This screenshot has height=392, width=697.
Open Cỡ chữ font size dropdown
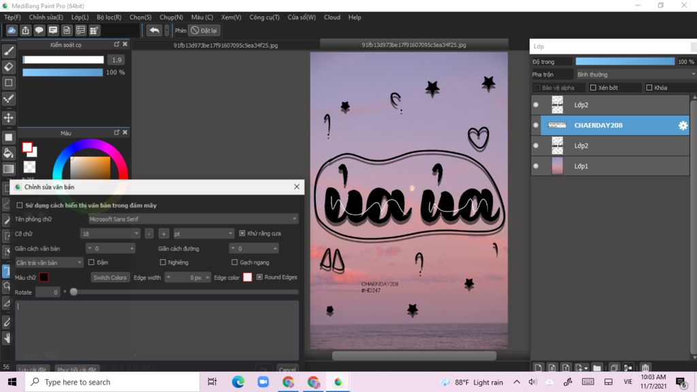click(110, 233)
